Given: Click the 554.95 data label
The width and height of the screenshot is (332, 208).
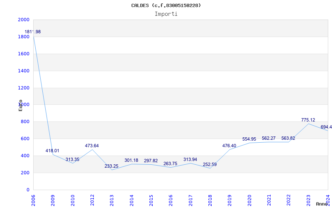Looking at the screenshot, I should coord(249,139).
